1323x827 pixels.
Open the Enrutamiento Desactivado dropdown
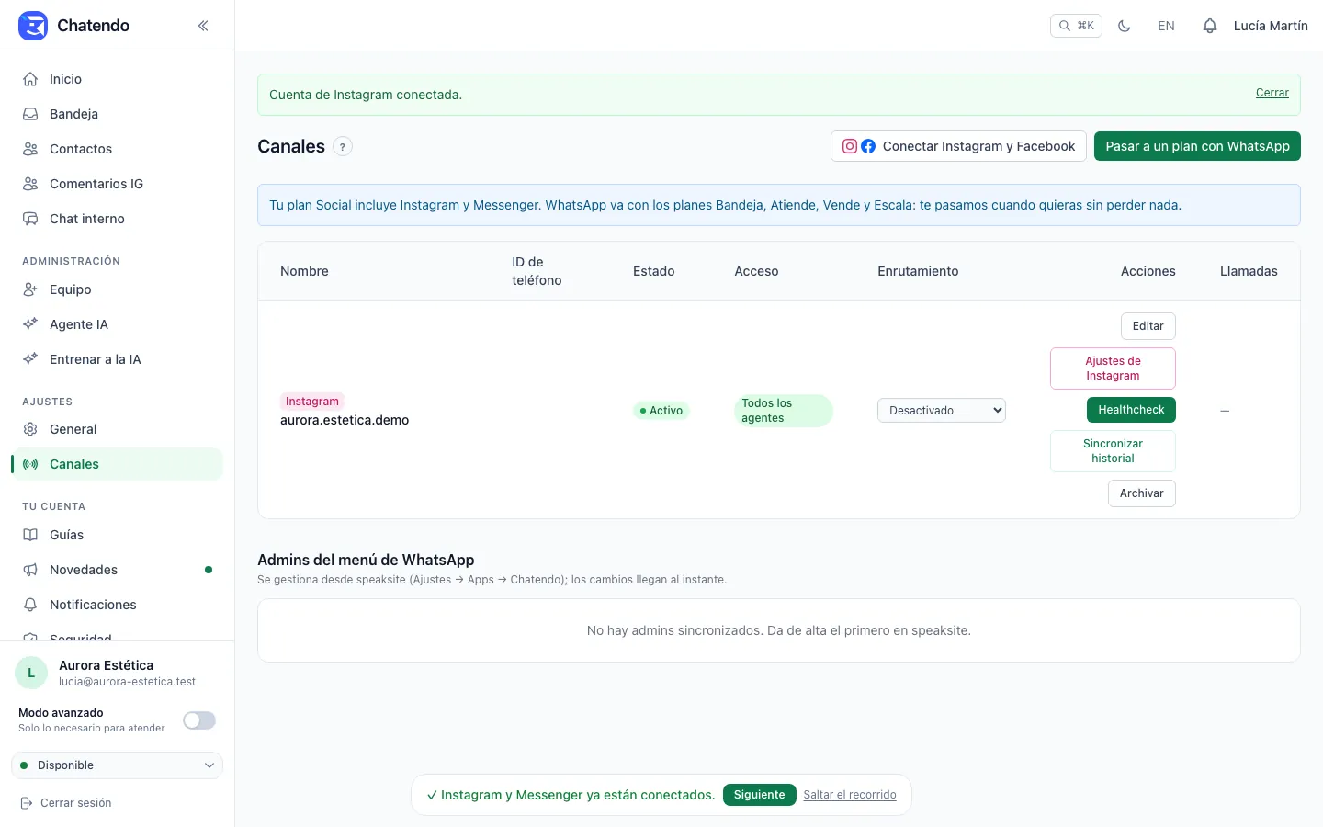pyautogui.click(x=942, y=411)
